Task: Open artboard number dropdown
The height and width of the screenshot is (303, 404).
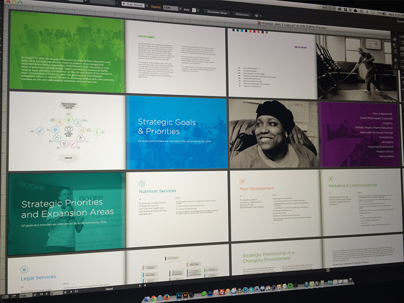Action: point(65,292)
